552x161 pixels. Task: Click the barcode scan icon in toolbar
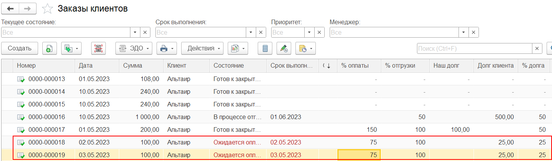tap(98, 48)
